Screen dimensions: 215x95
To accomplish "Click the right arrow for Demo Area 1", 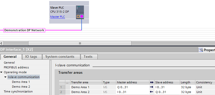I will tap(151, 87).
